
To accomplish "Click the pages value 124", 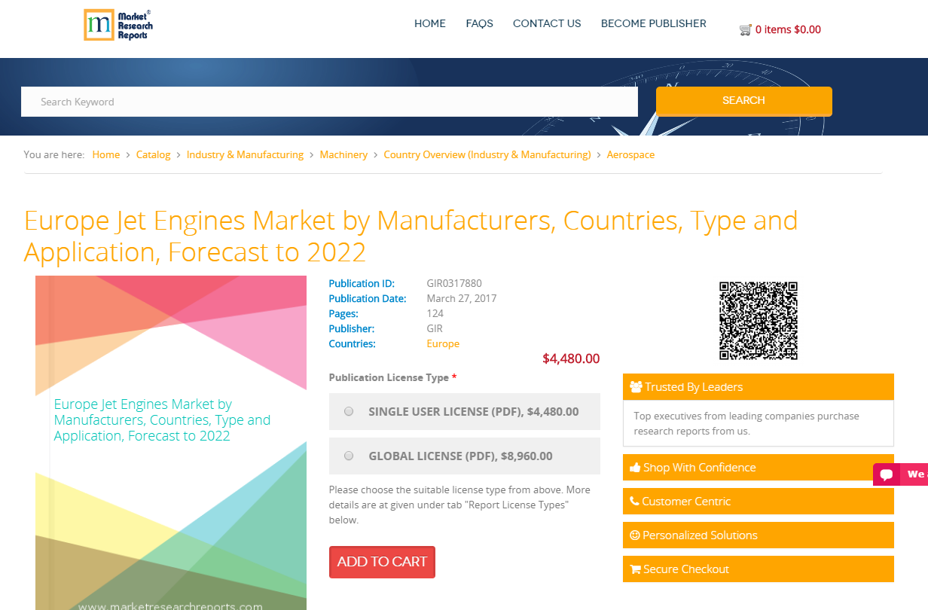I will [x=435, y=313].
